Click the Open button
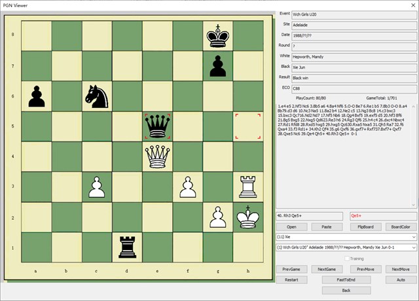419x301 pixels. (291, 227)
